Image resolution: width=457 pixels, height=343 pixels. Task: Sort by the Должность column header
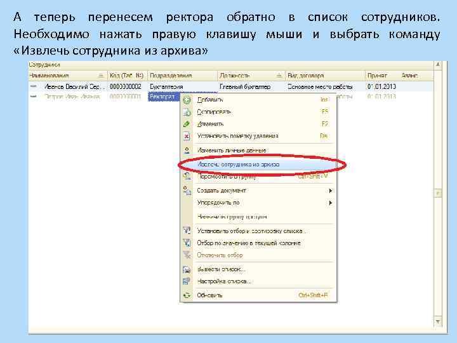[251, 76]
